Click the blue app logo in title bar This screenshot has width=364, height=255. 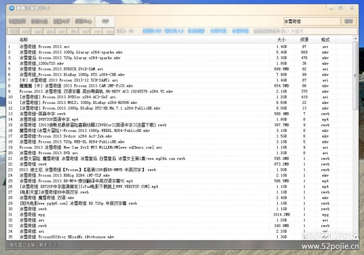pos(11,8)
